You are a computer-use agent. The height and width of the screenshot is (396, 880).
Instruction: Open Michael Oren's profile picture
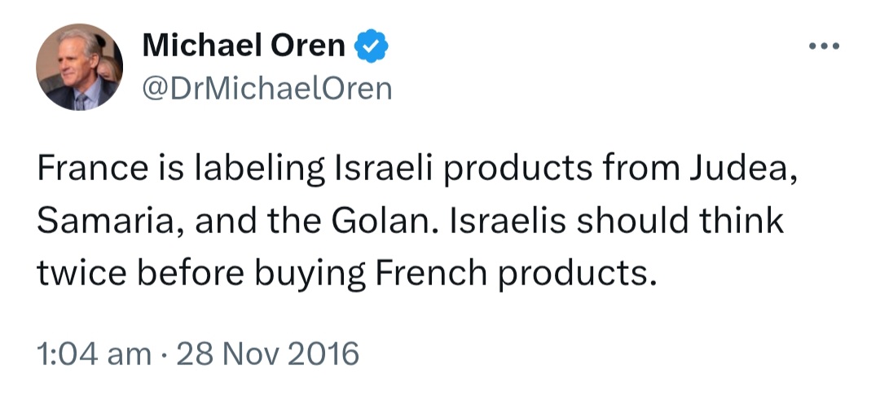click(x=80, y=67)
